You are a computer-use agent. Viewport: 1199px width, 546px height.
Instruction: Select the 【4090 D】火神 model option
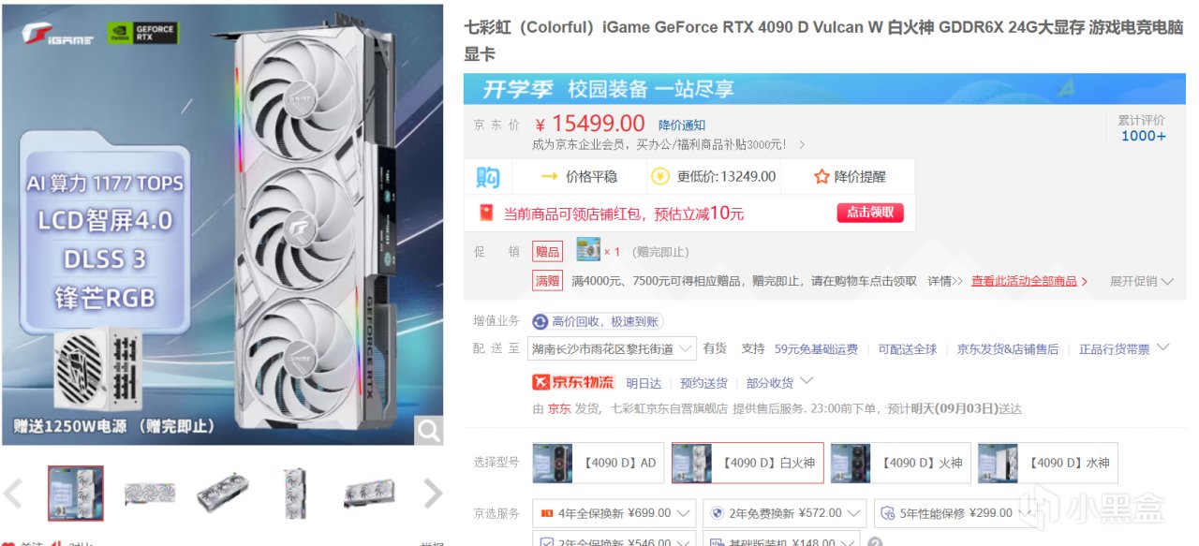[897, 463]
